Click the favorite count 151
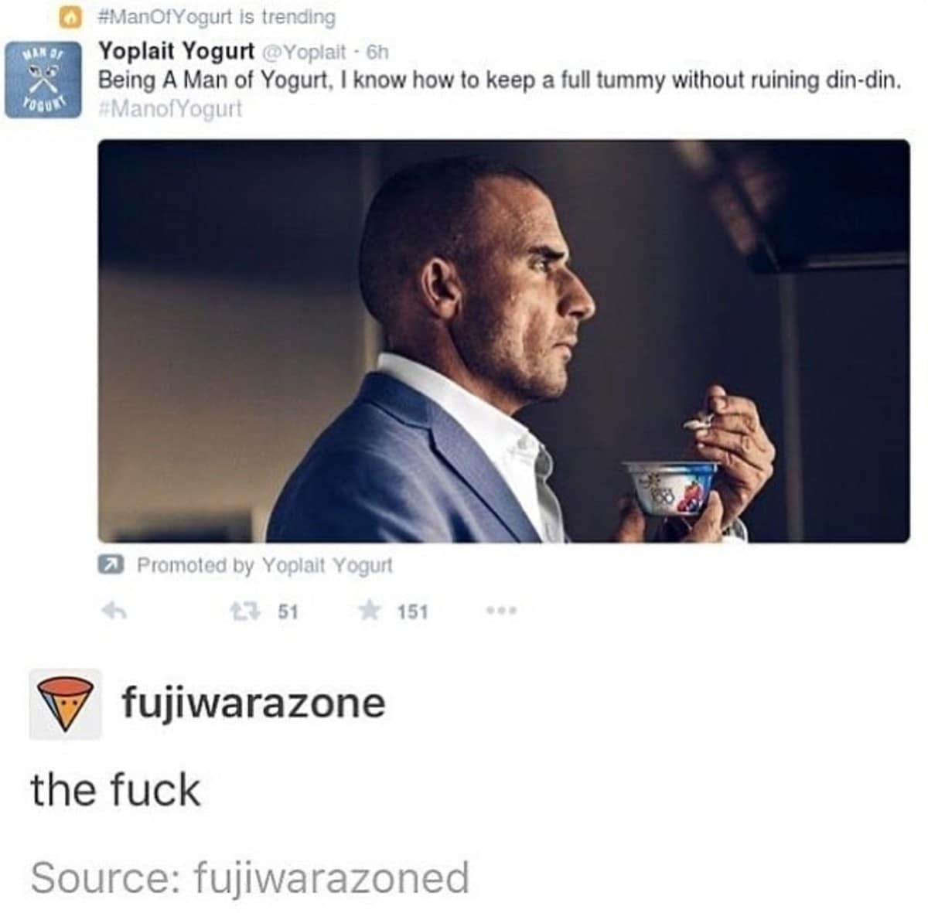This screenshot has height=913, width=928. click(412, 612)
